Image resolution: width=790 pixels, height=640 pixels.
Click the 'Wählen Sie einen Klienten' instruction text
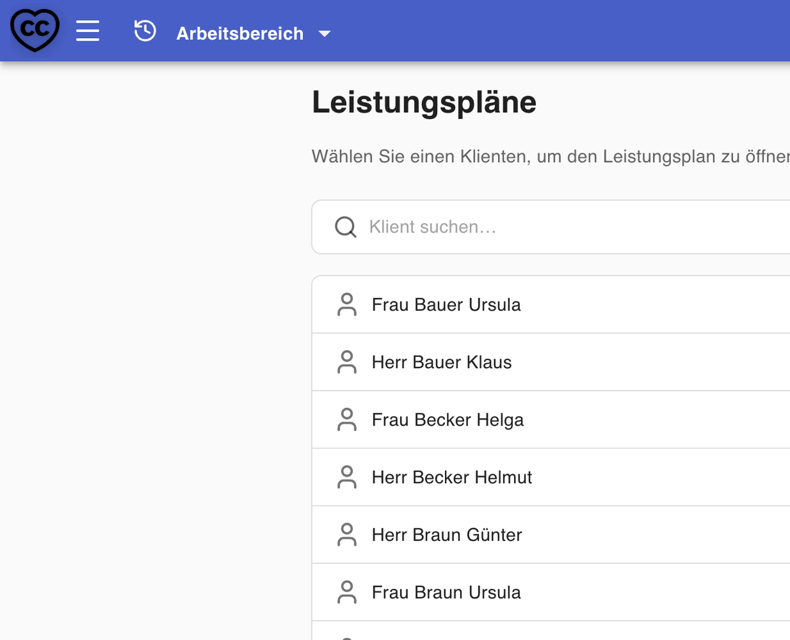(551, 157)
